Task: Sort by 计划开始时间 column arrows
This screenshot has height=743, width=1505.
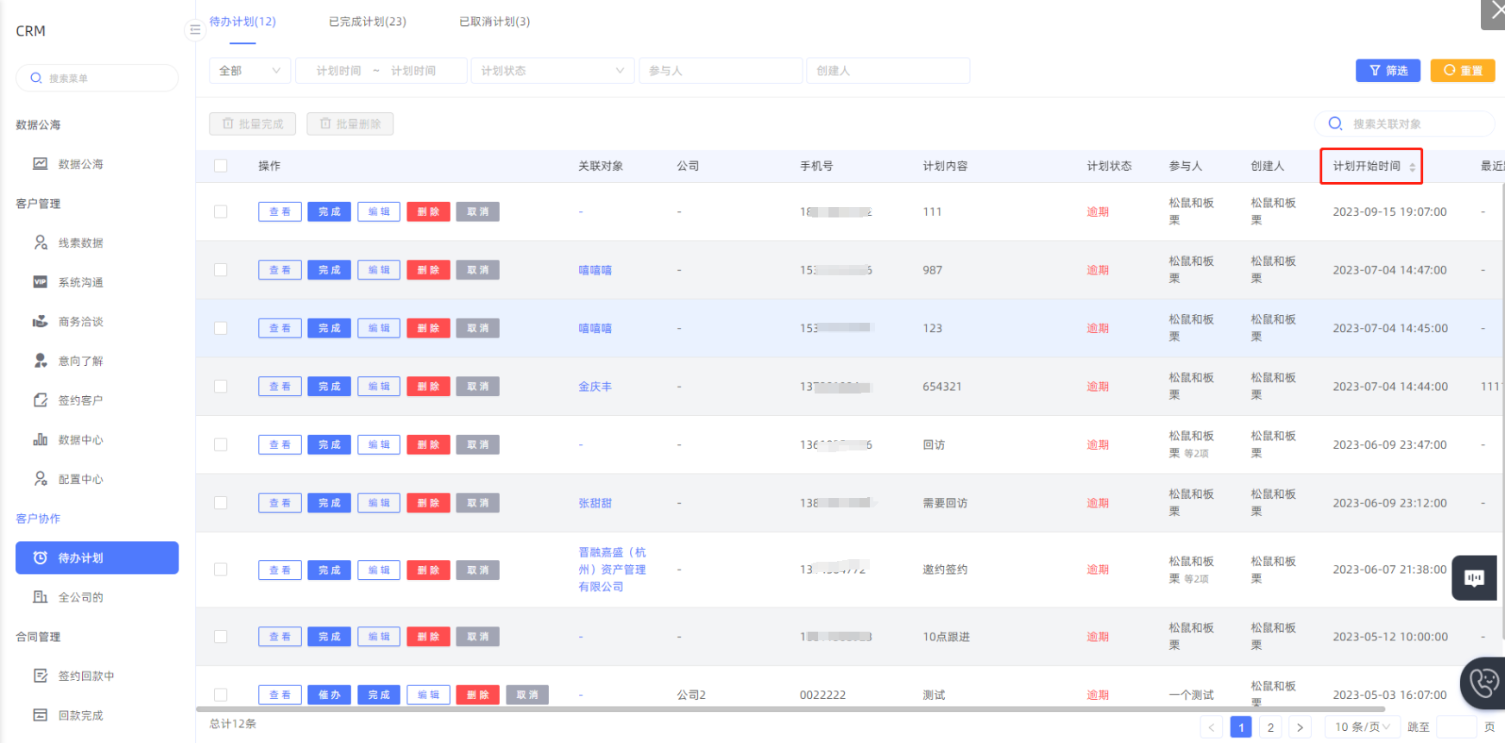Action: click(1413, 167)
